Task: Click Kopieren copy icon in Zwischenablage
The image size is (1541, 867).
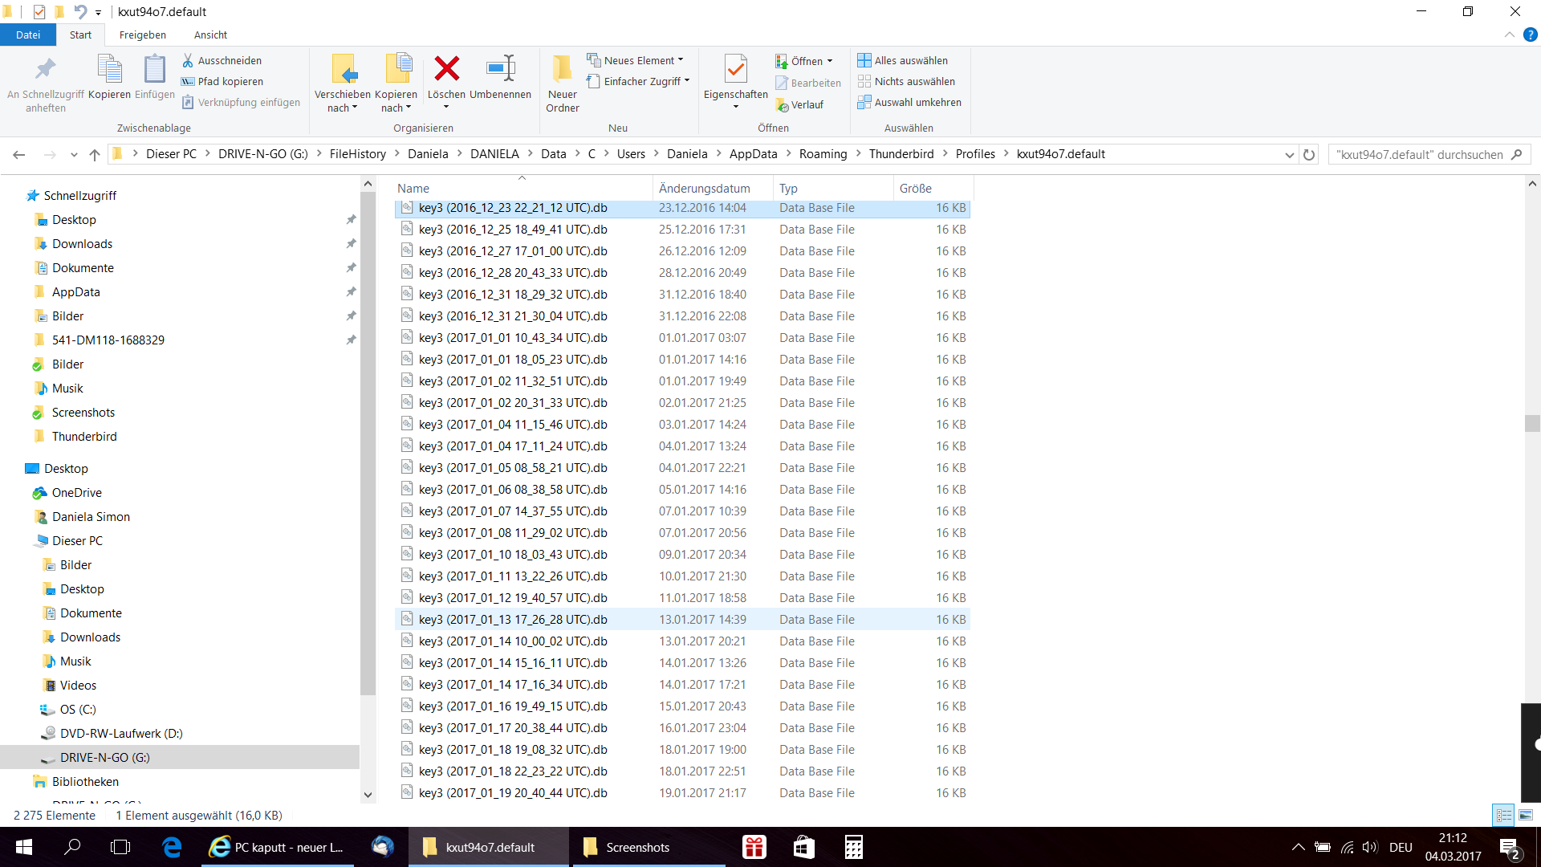Action: coord(109,70)
